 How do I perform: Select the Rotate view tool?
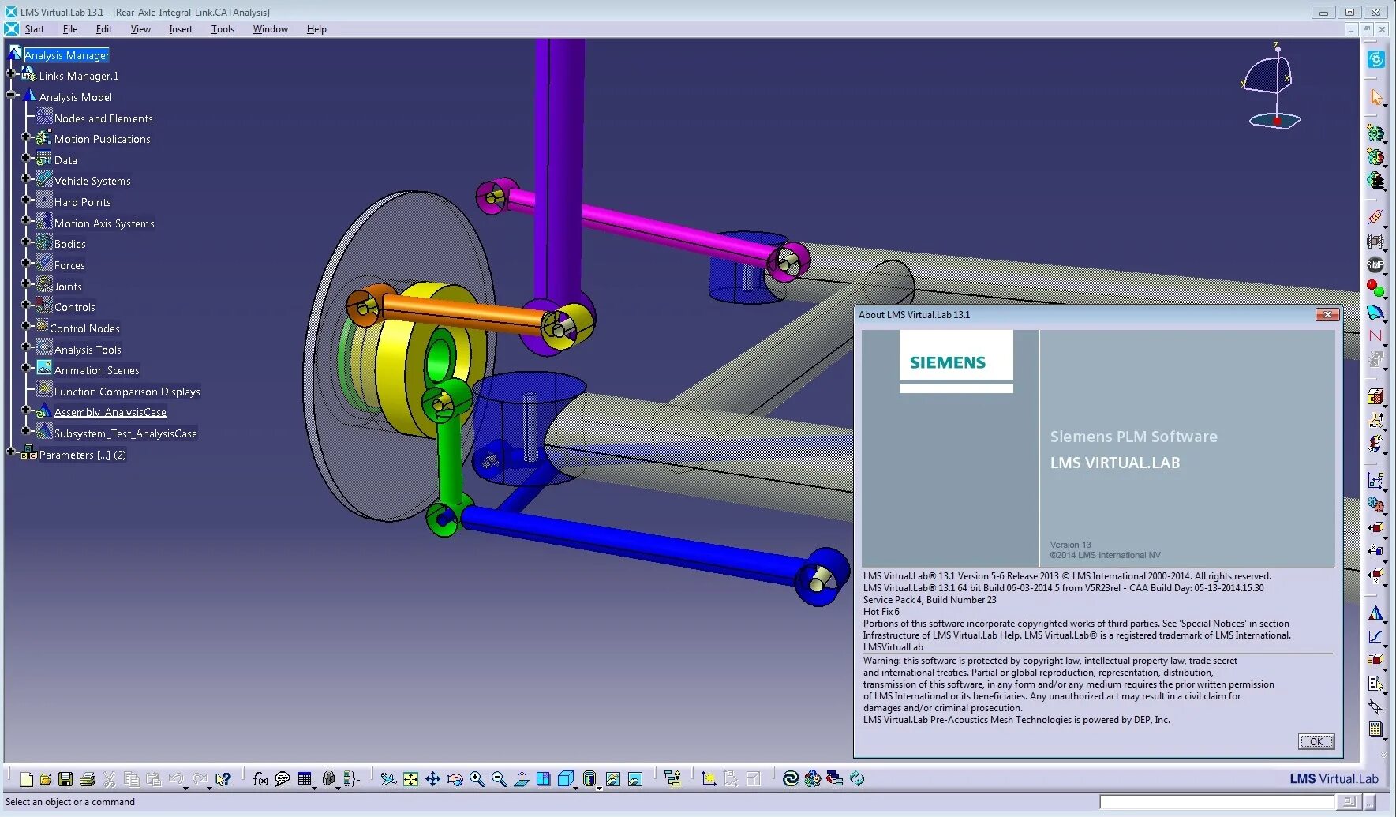tap(455, 779)
